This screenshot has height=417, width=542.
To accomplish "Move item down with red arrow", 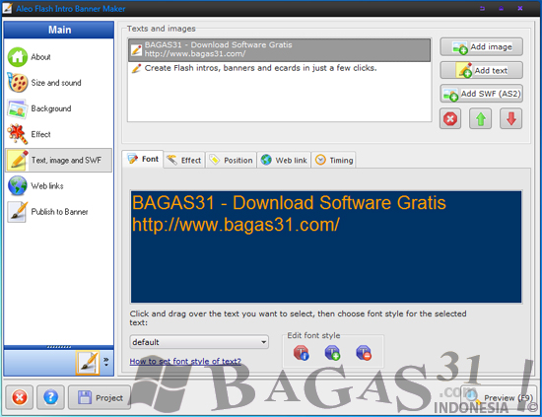I will (x=510, y=119).
